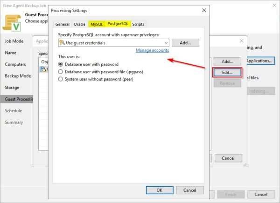The height and width of the screenshot is (203, 280).
Task: Click Add next to the credentials dropdown
Action: pyautogui.click(x=185, y=43)
